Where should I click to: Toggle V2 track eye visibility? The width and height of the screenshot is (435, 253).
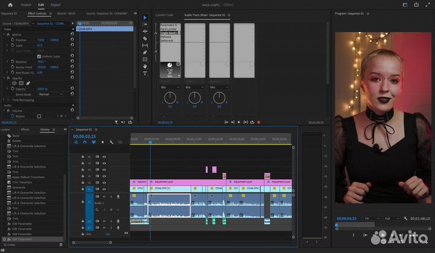(x=104, y=182)
